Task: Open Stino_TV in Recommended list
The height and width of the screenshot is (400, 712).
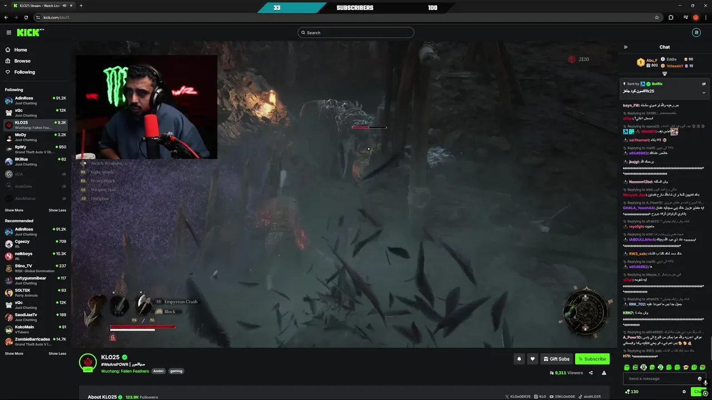Action: coord(36,268)
